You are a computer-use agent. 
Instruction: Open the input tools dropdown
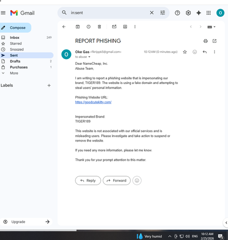pyautogui.click(x=211, y=27)
